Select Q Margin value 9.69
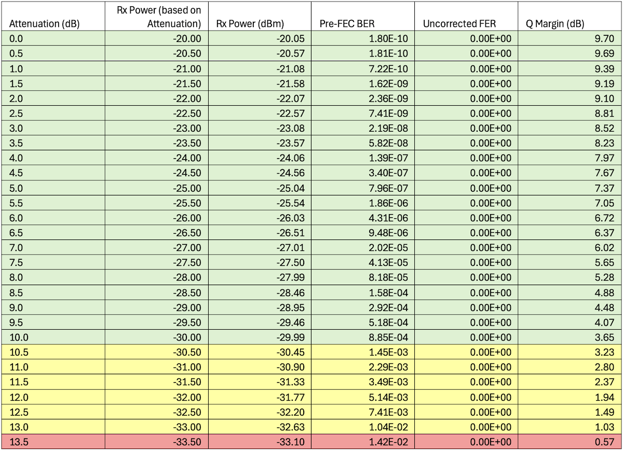This screenshot has width=623, height=451. click(570, 54)
